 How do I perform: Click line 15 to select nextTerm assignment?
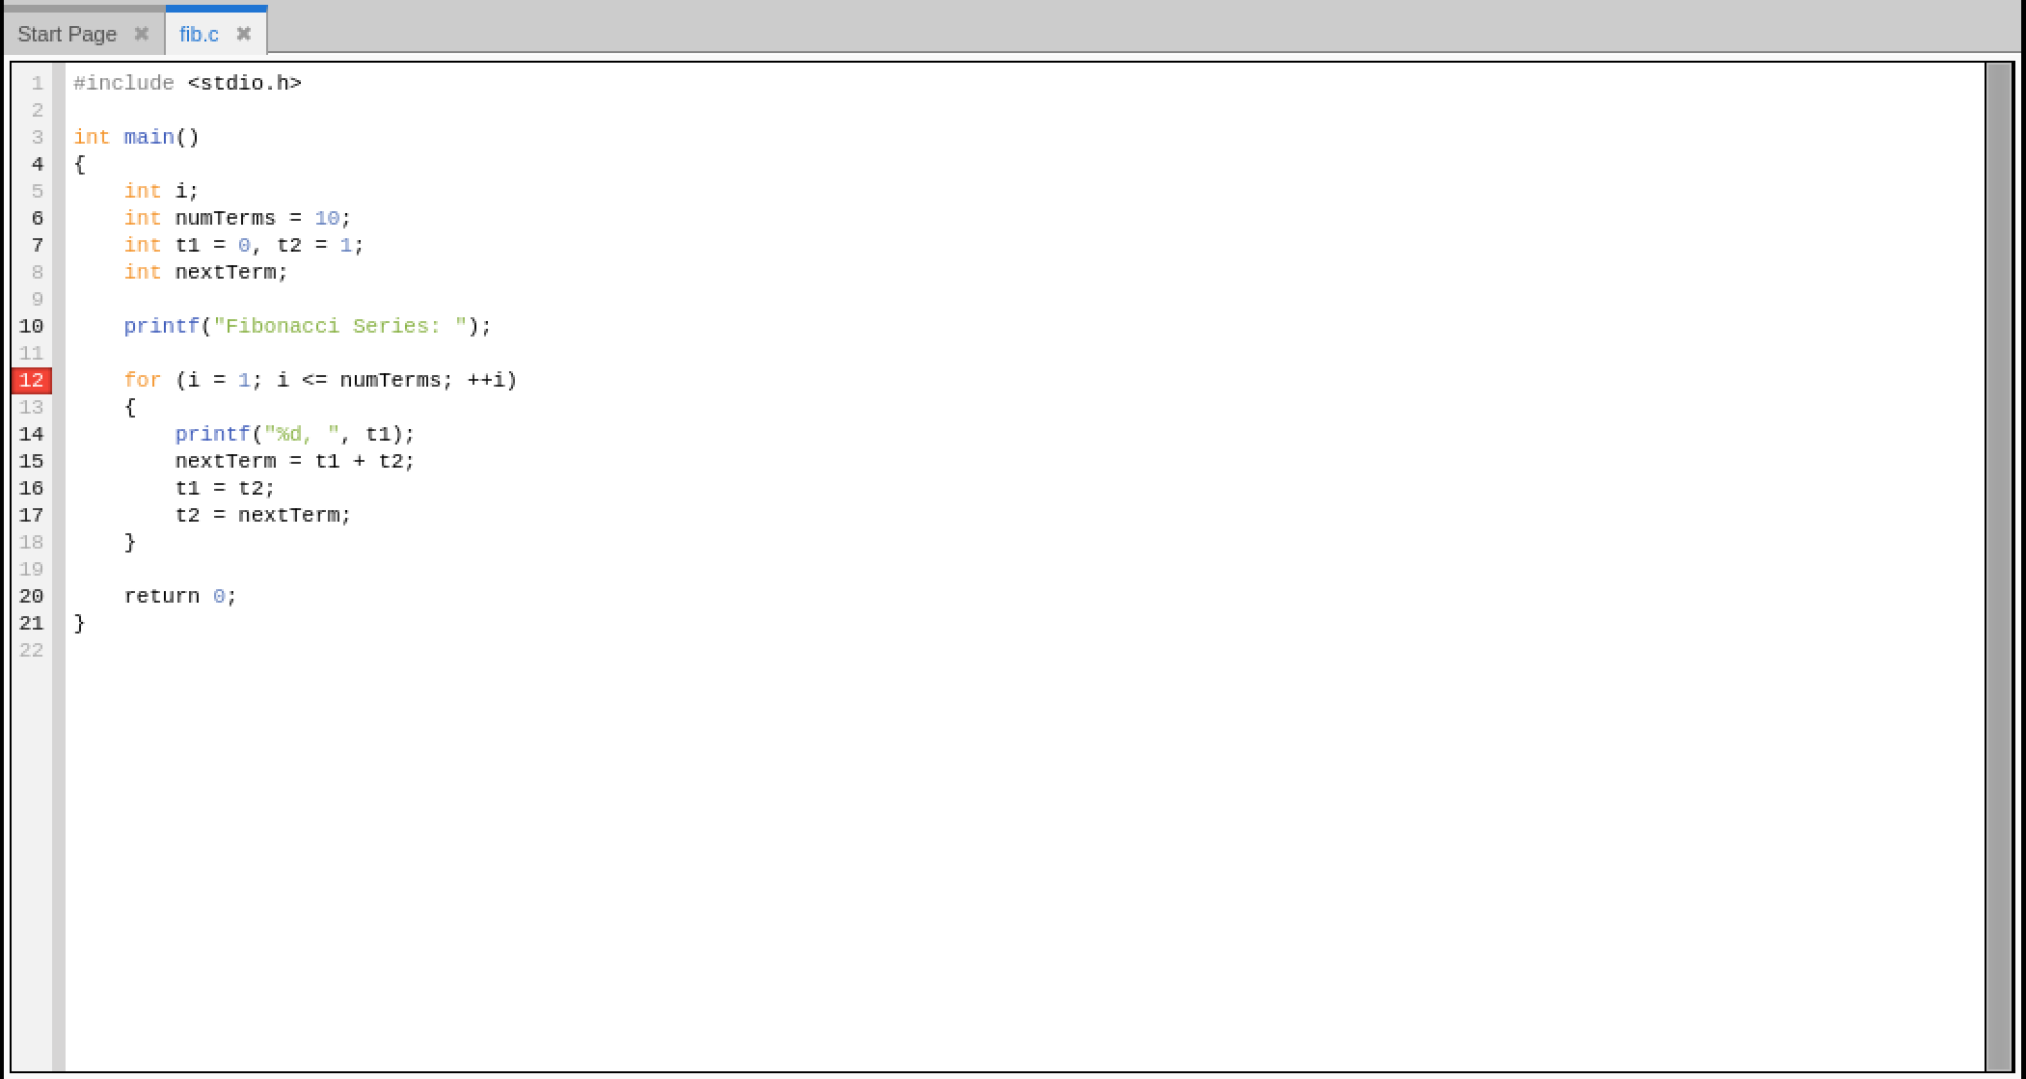pyautogui.click(x=293, y=460)
